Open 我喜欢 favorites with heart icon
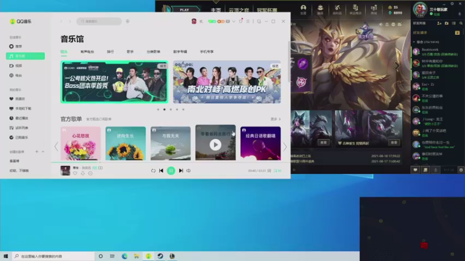The height and width of the screenshot is (261, 465). [17, 99]
